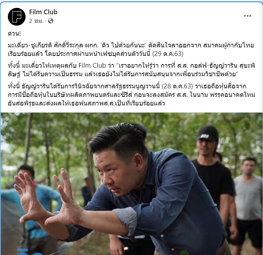Click 'พรรคอนาคตใหม่' in the last paragraph
263x255 pixels.
(232, 95)
